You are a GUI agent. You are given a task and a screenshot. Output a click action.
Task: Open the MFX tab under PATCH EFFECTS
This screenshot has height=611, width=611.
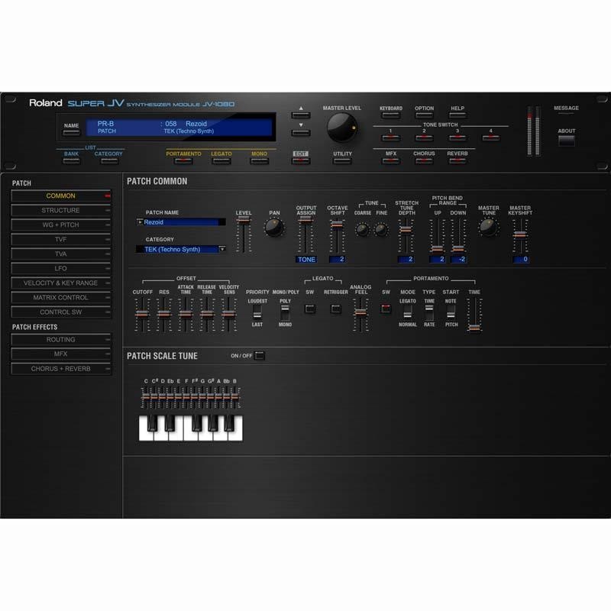coord(60,352)
